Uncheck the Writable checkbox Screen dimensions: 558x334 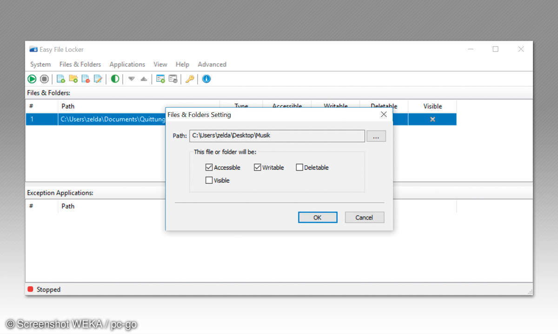coord(258,167)
